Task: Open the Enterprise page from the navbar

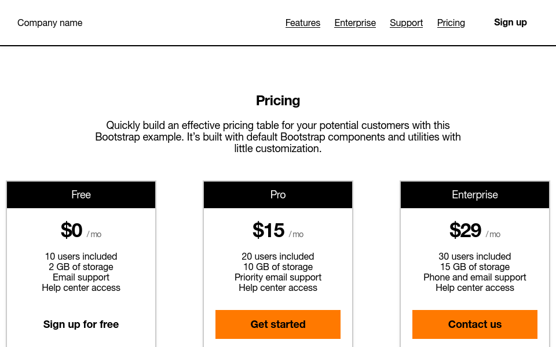Action: [x=355, y=23]
